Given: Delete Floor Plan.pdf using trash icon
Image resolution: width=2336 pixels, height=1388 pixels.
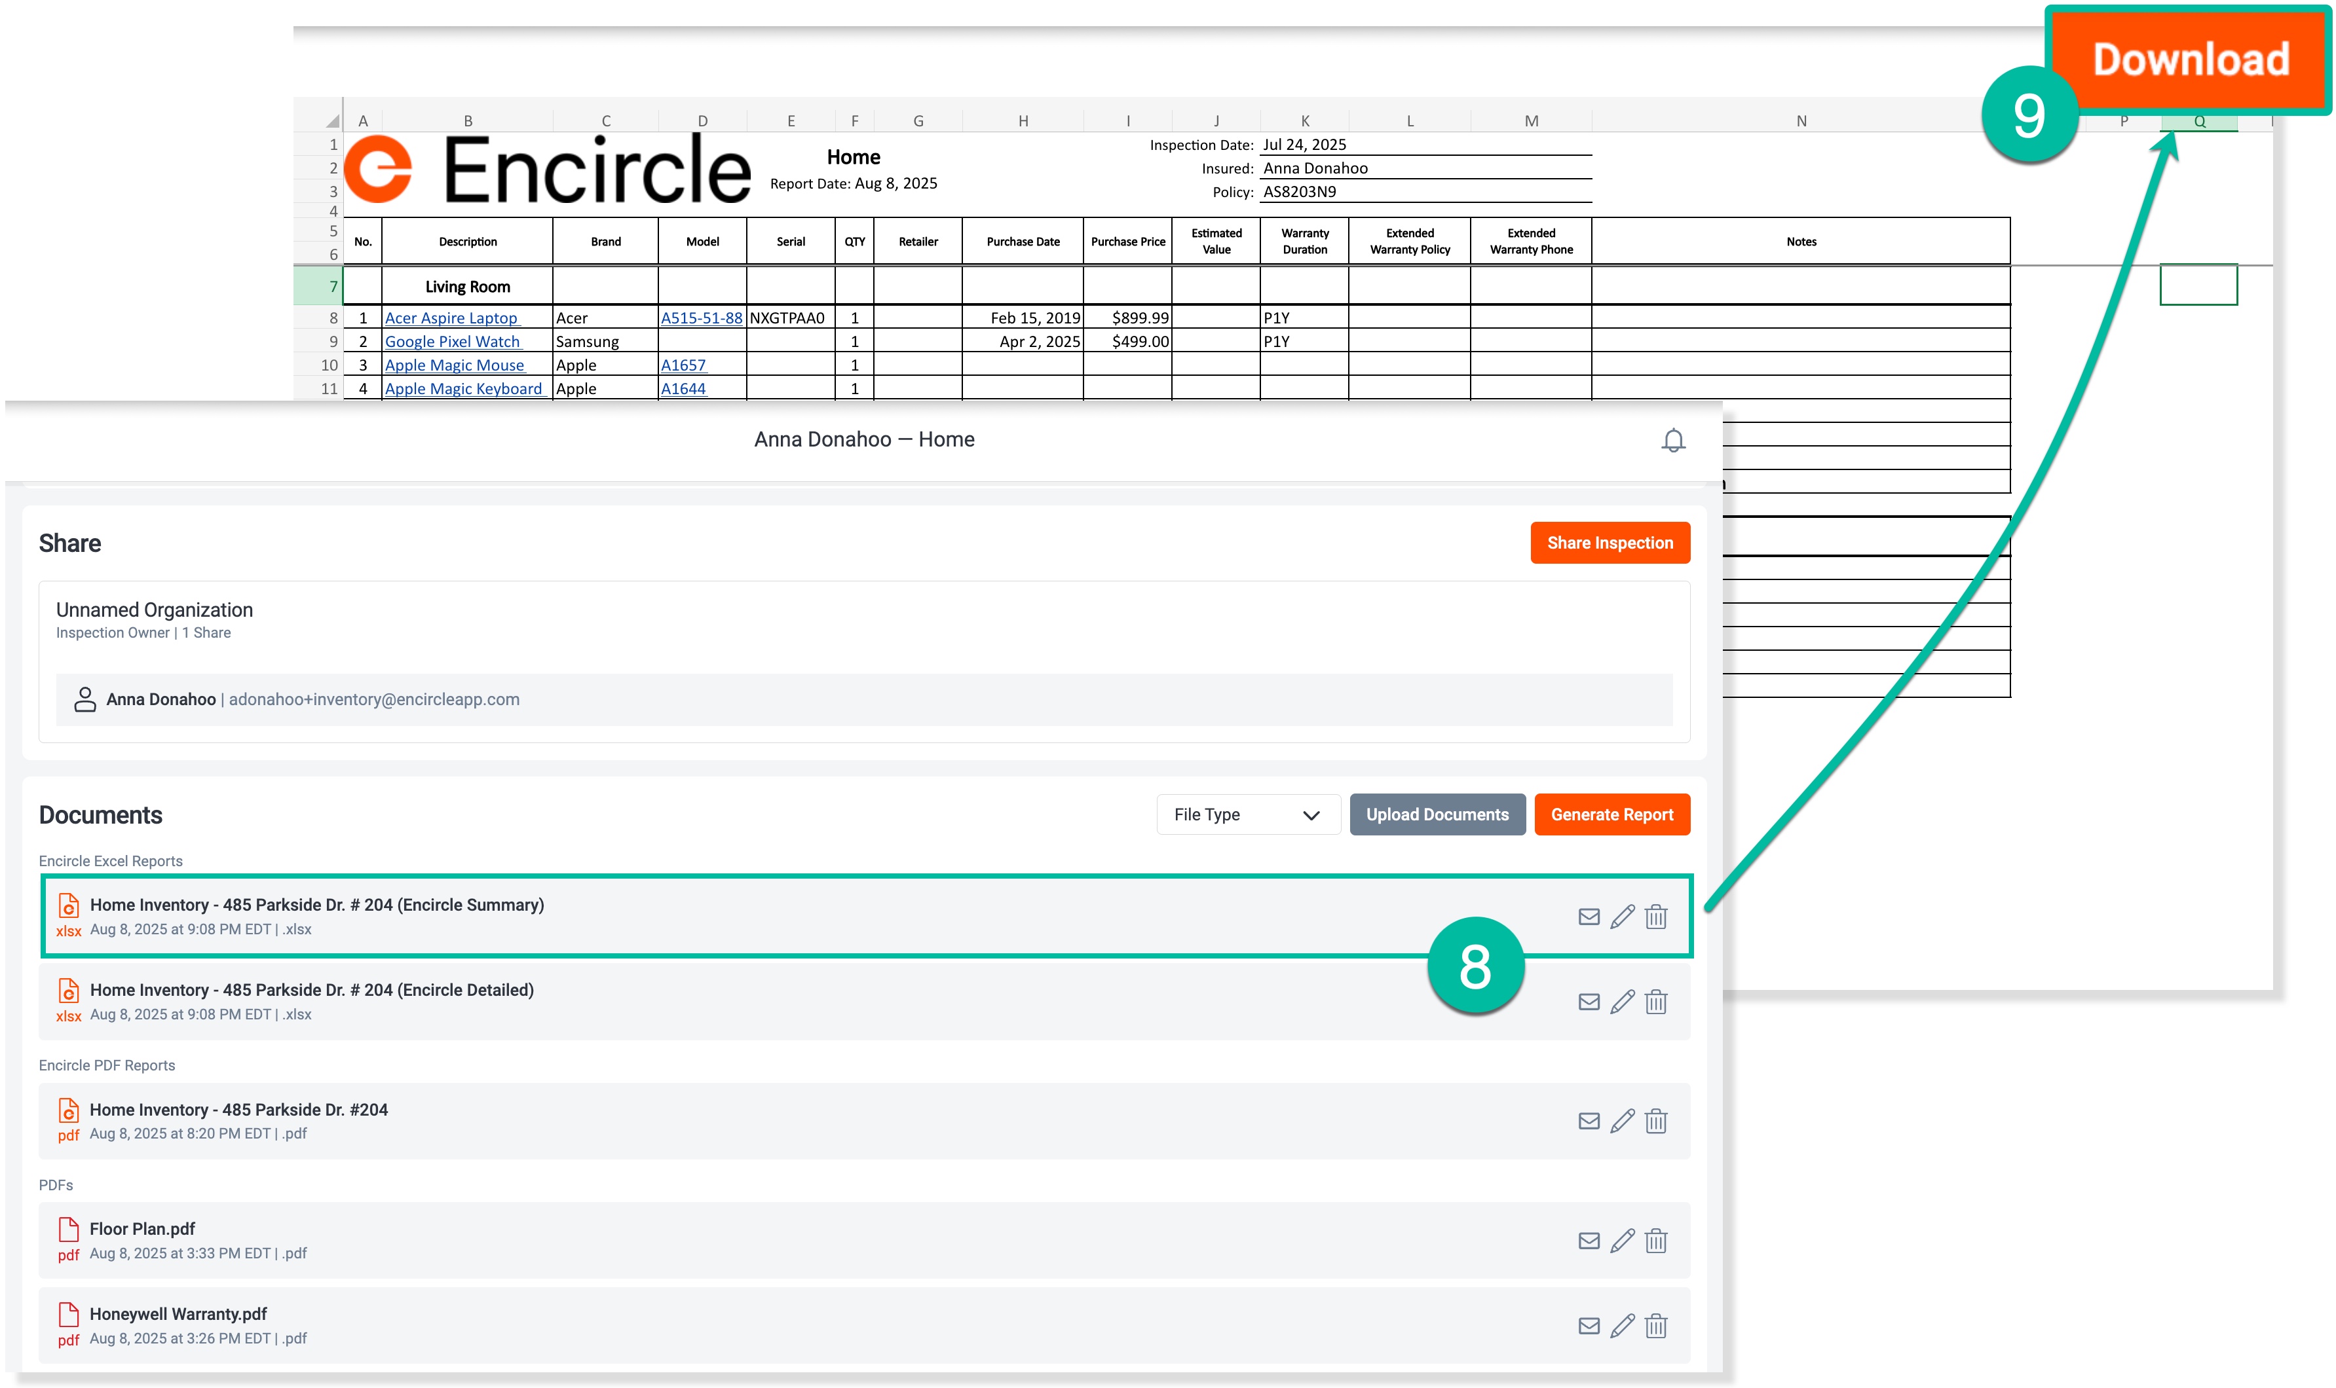Looking at the screenshot, I should click(1656, 1240).
